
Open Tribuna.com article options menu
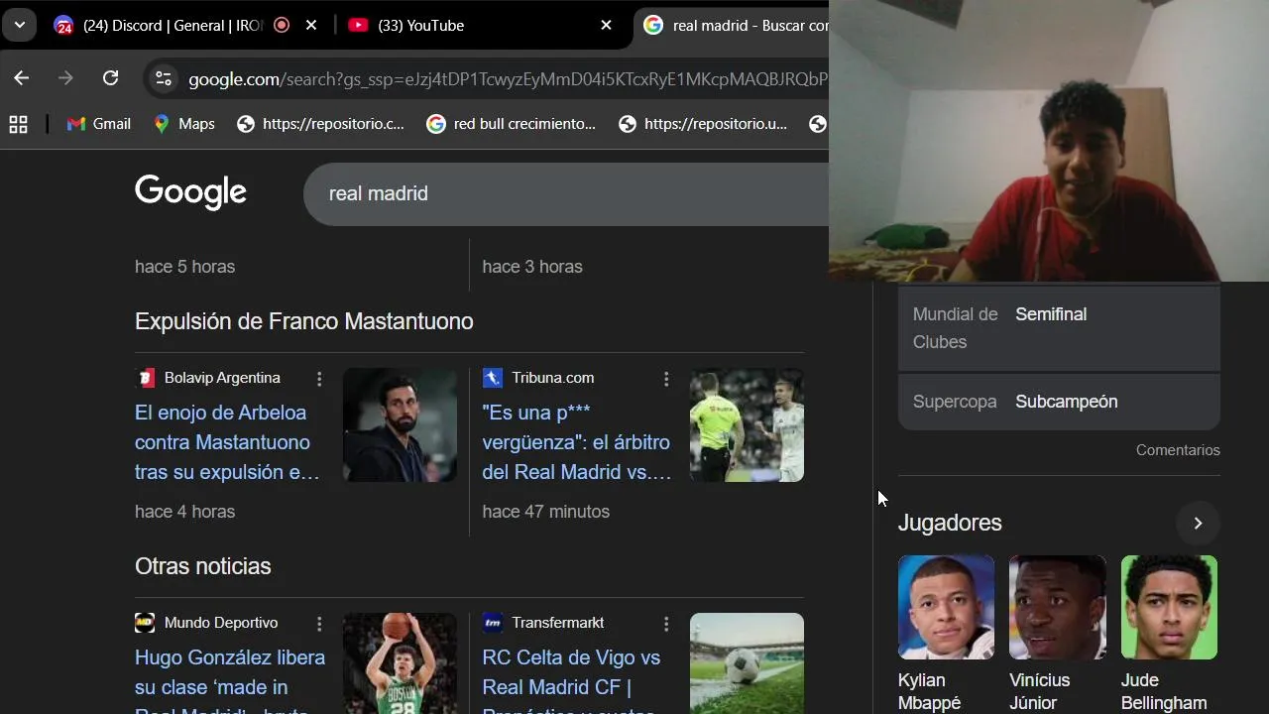666,379
